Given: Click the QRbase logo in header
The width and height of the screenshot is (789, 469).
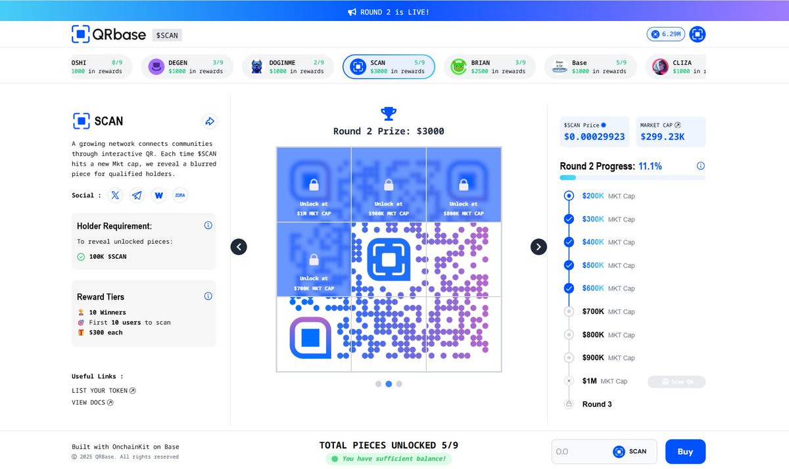Looking at the screenshot, I should point(108,34).
